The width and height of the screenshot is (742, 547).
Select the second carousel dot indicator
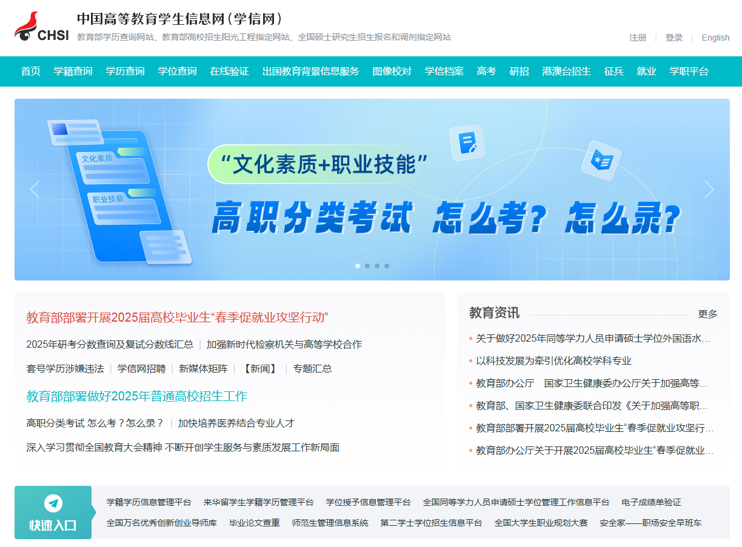coord(367,266)
